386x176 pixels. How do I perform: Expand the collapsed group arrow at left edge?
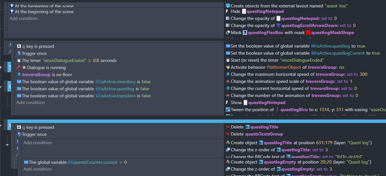[1, 67]
